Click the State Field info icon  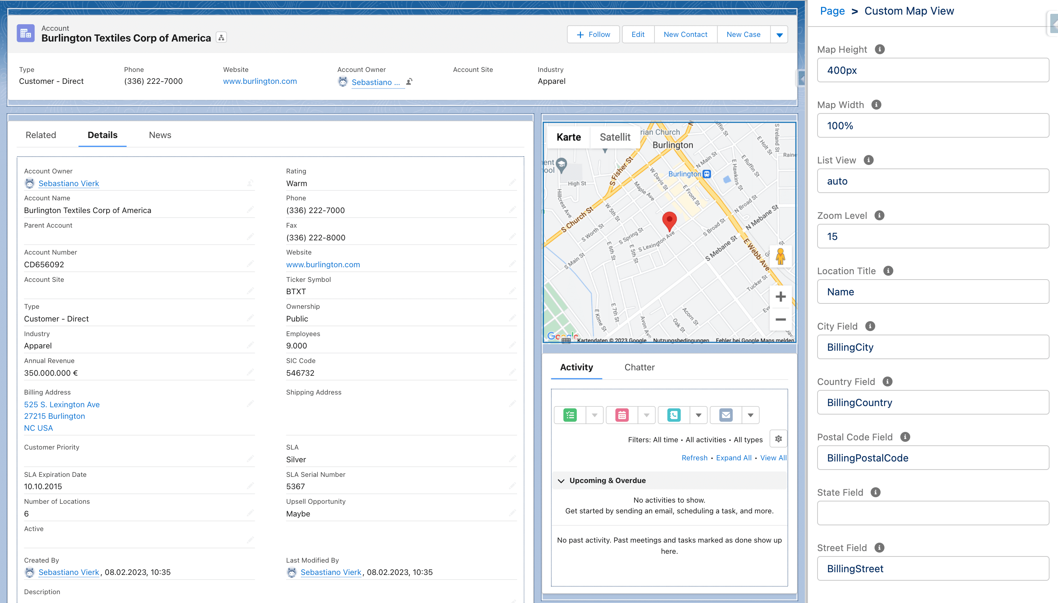pyautogui.click(x=875, y=492)
